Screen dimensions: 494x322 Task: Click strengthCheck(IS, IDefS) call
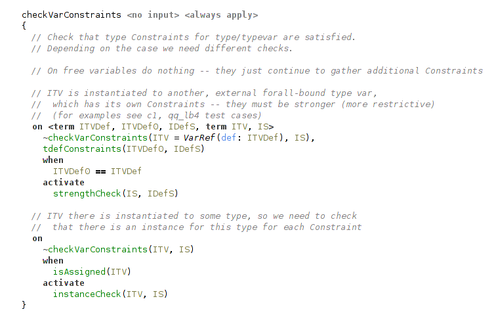click(115, 193)
